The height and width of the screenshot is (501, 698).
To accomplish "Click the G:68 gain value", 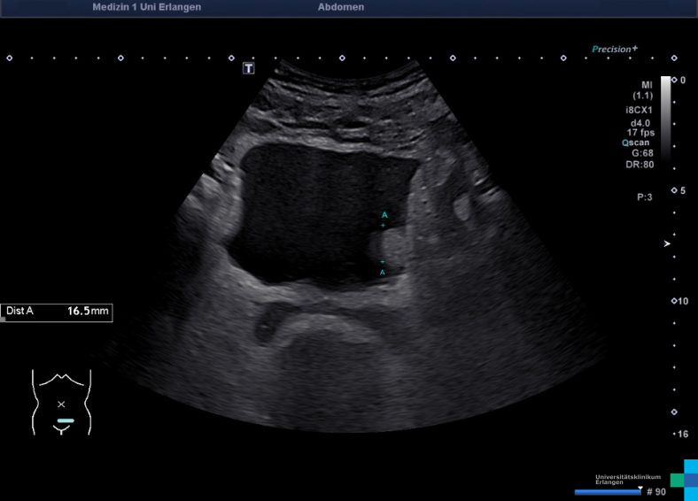I will [x=642, y=152].
